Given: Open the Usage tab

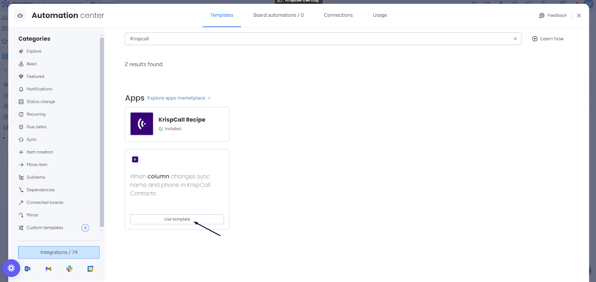Looking at the screenshot, I should 380,15.
